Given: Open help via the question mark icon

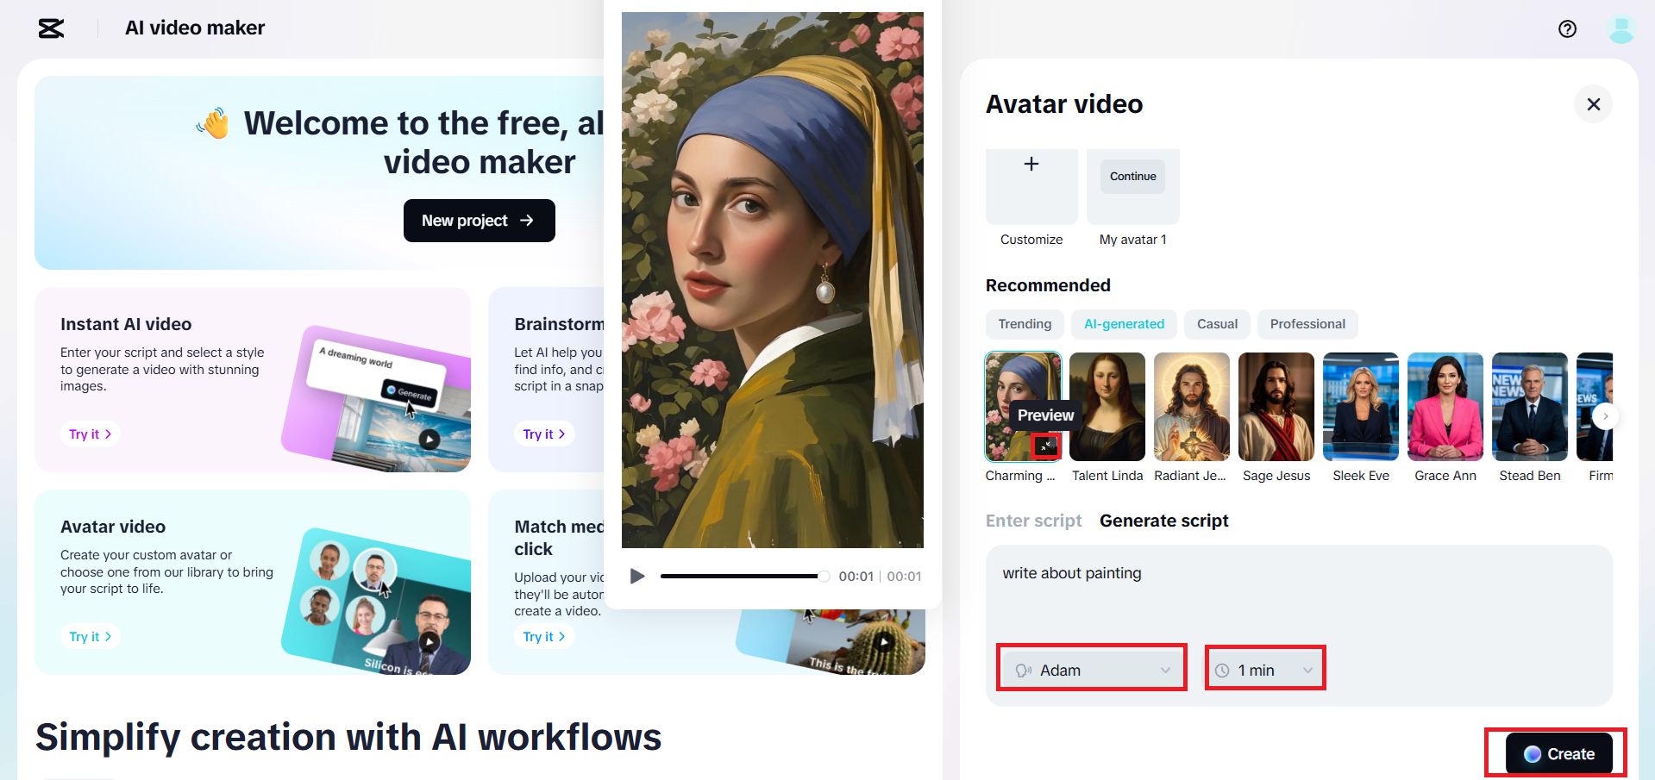Looking at the screenshot, I should click(x=1567, y=28).
